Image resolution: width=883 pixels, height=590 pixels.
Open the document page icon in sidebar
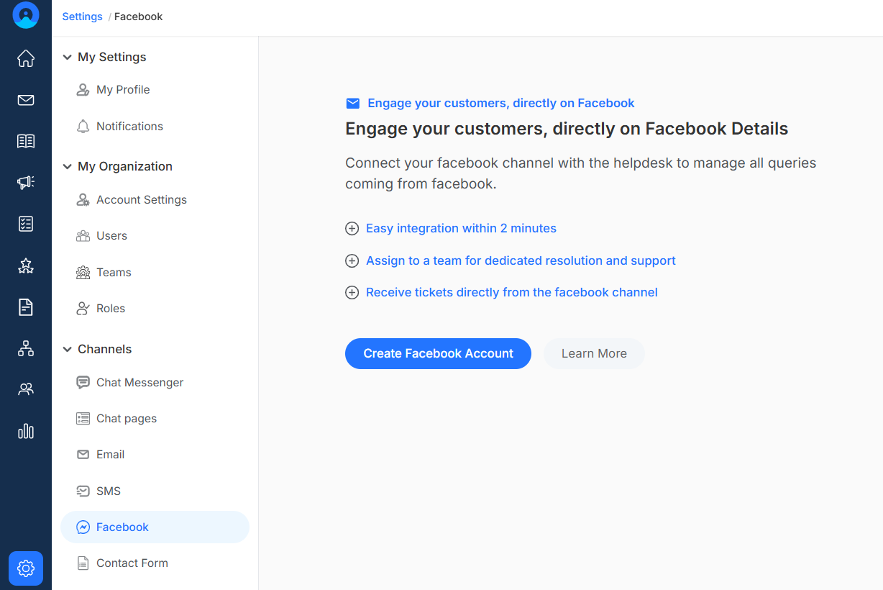pyautogui.click(x=26, y=307)
